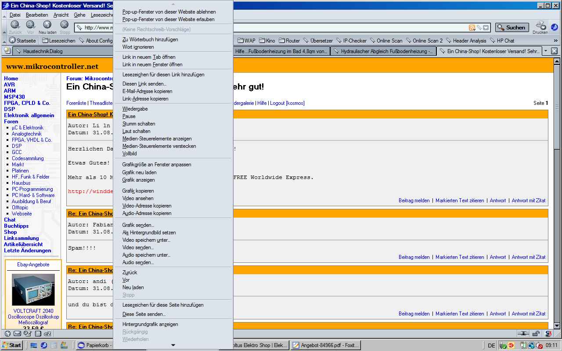Click the SeaMonkey throbber logo
The width and height of the screenshot is (562, 351).
554,27
